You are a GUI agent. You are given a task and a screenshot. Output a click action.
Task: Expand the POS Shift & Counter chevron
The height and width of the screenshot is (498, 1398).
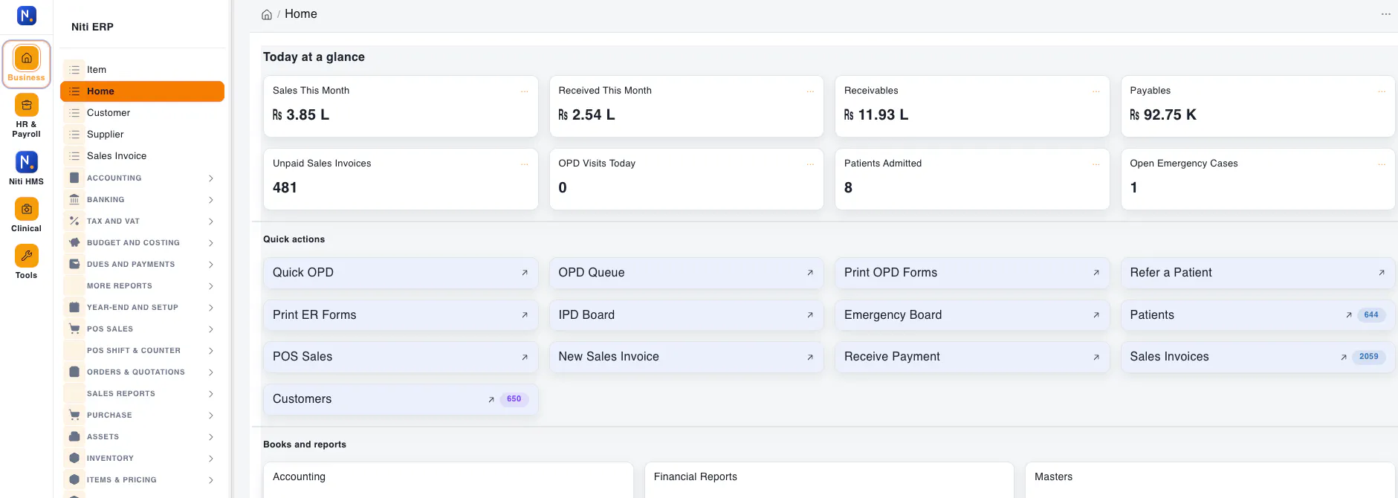[211, 351]
